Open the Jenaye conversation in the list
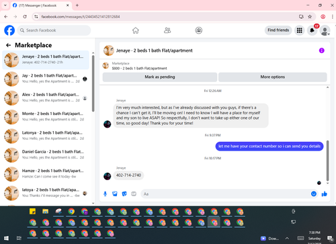Viewport: 336px width, 244px height. click(x=46, y=60)
